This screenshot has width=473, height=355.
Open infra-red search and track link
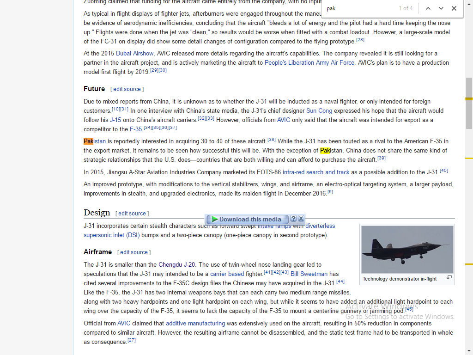click(316, 172)
